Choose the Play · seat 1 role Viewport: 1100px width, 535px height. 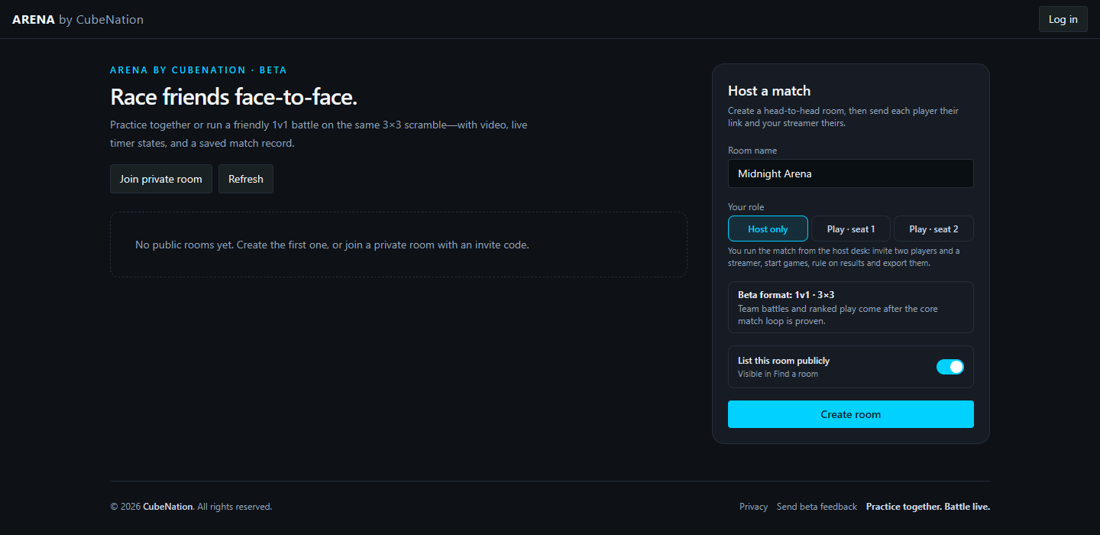tap(850, 229)
